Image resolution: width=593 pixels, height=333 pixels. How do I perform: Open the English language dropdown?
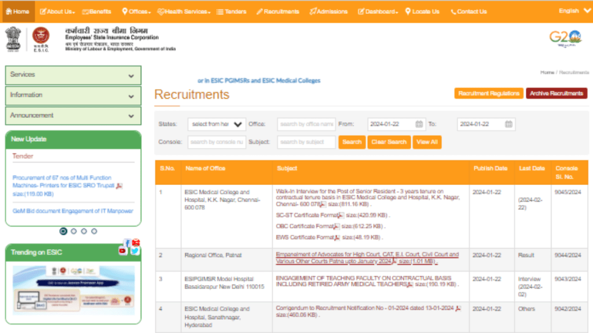point(572,11)
